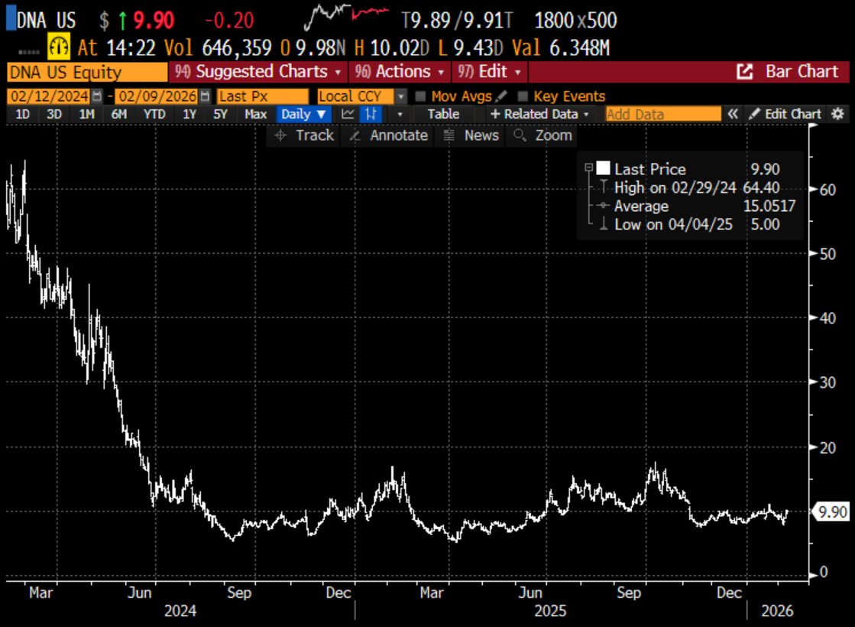This screenshot has width=855, height=627.
Task: Click the Low on 04/04/25 legend row
Action: pyautogui.click(x=690, y=224)
